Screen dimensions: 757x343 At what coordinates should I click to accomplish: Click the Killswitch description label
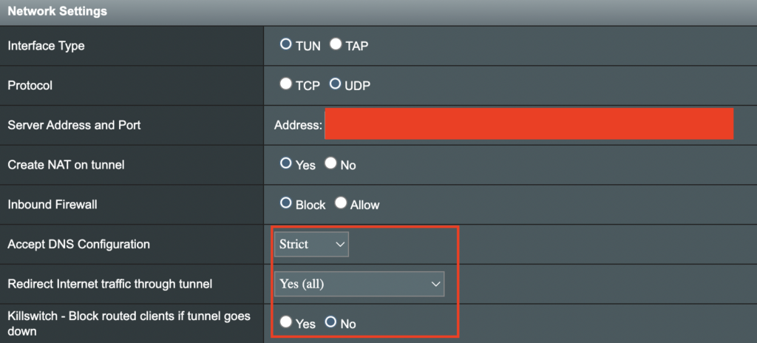pos(129,324)
